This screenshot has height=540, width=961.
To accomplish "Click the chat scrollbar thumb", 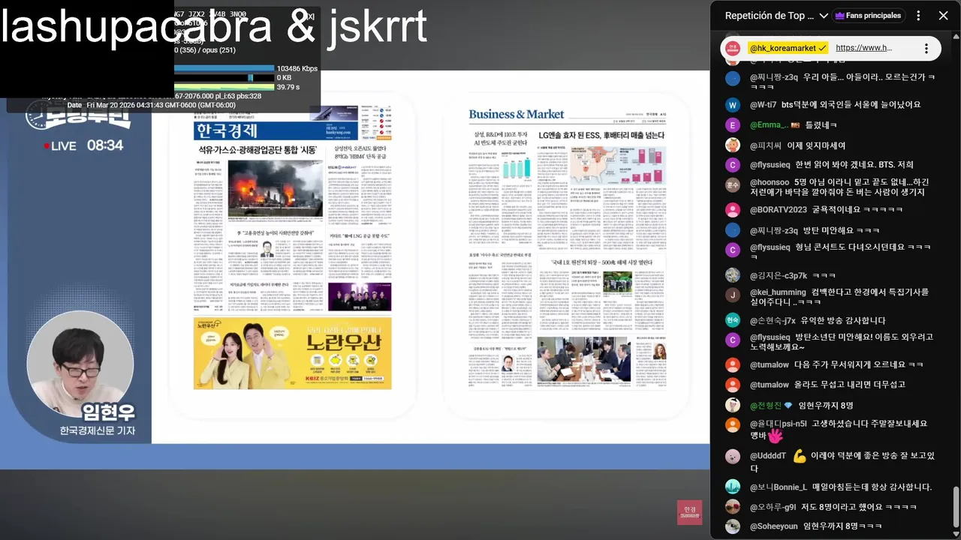I will [956, 508].
